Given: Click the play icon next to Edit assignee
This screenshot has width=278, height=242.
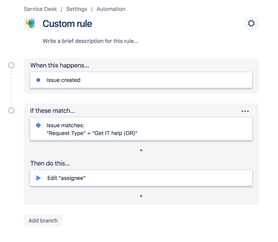Looking at the screenshot, I should (38, 178).
